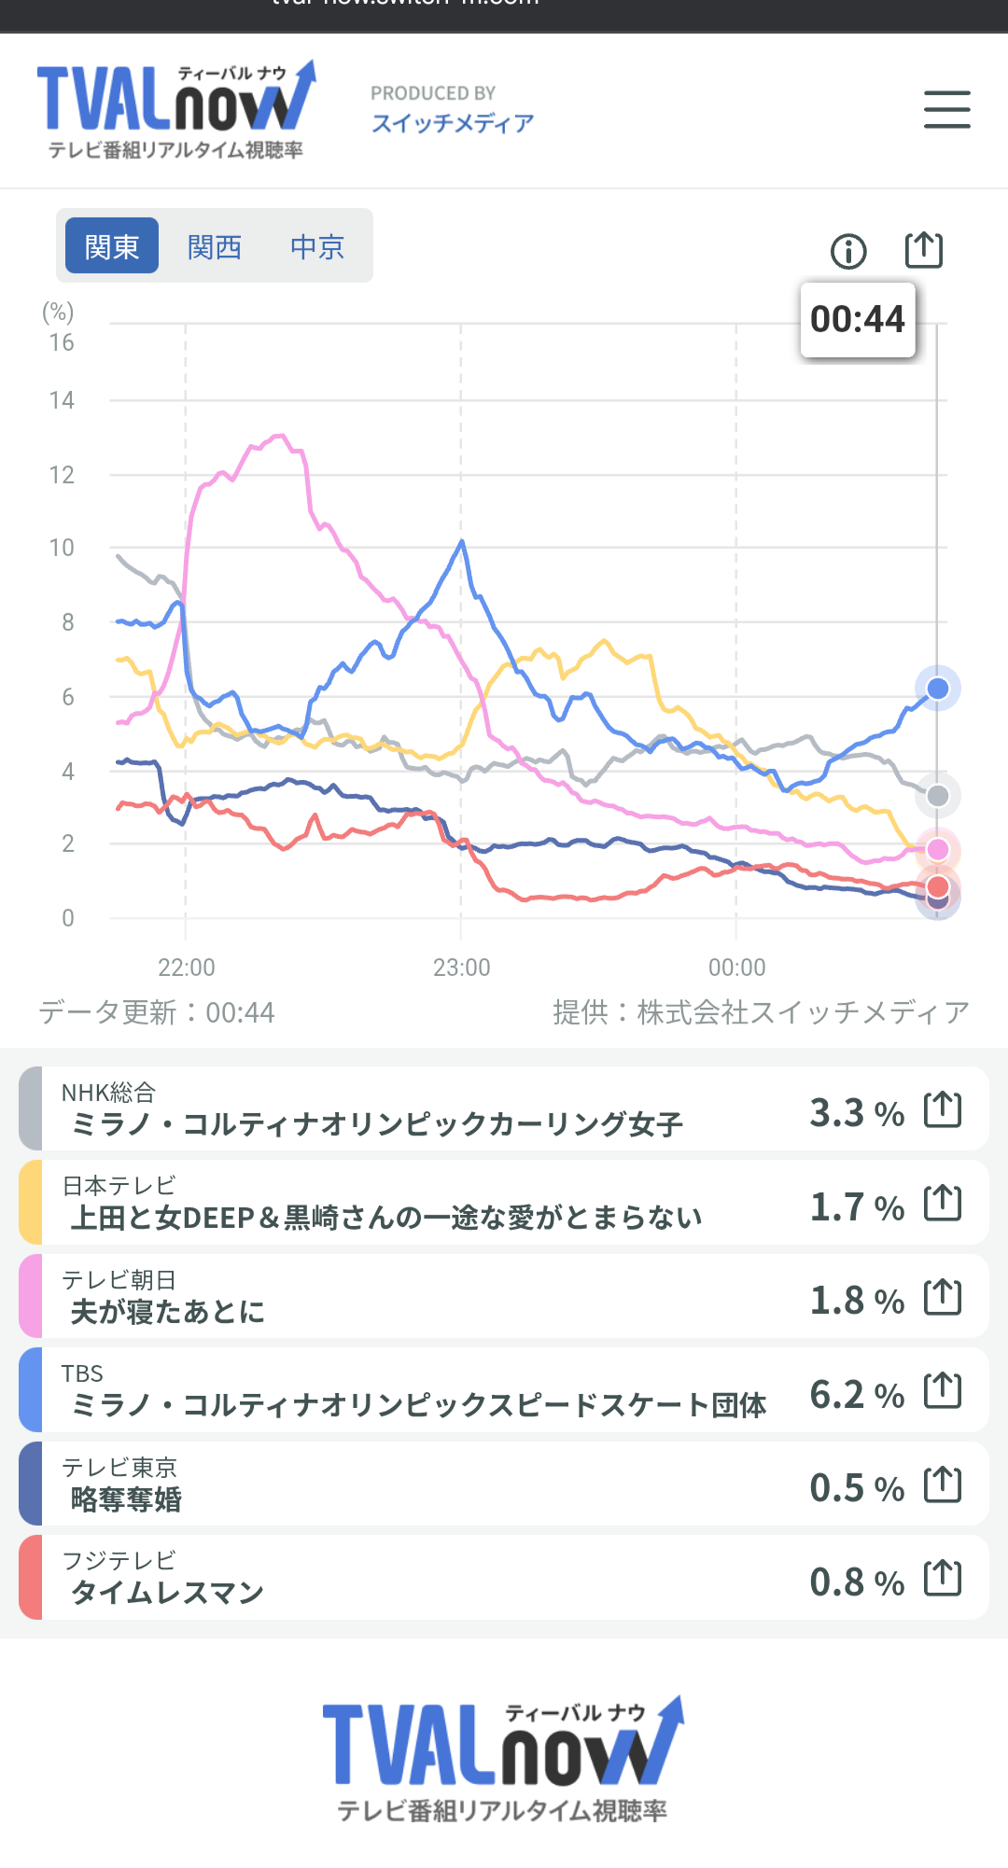Switch to the 中京 region tab
The width and height of the screenshot is (1008, 1868).
point(317,246)
